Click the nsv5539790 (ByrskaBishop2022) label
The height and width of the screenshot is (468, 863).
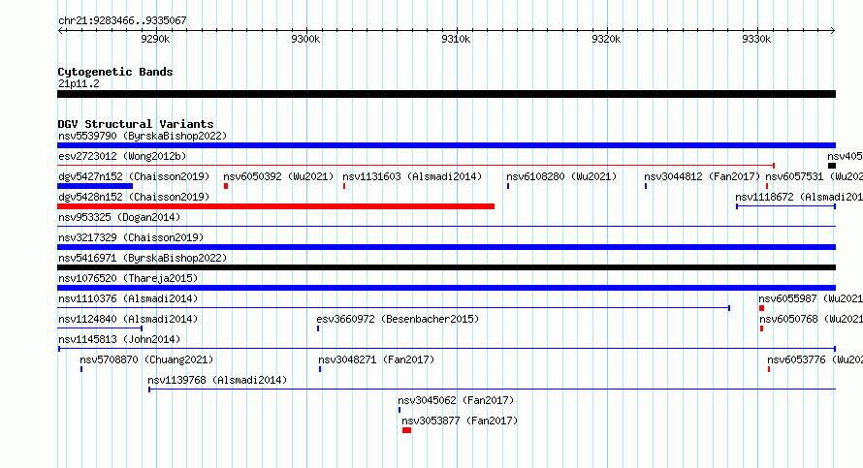143,136
